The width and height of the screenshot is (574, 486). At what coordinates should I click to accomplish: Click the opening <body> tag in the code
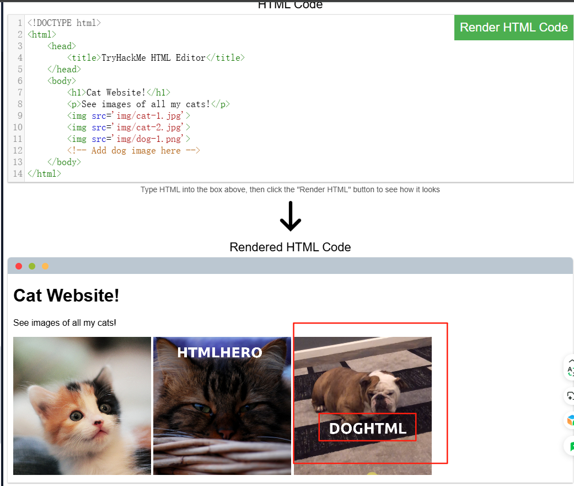tap(62, 81)
